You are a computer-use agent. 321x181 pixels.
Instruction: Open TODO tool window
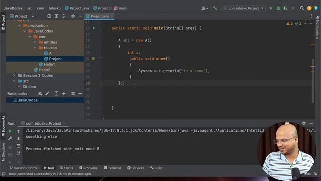click(66, 168)
